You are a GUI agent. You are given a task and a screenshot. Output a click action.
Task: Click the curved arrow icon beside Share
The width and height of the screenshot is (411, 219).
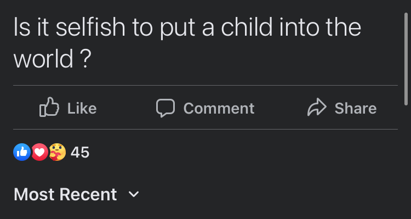click(x=317, y=107)
